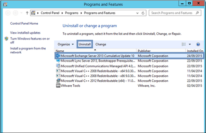
Task: Select Visual C++ 2012 Redistributable (x64) entry
Action: coord(129,81)
